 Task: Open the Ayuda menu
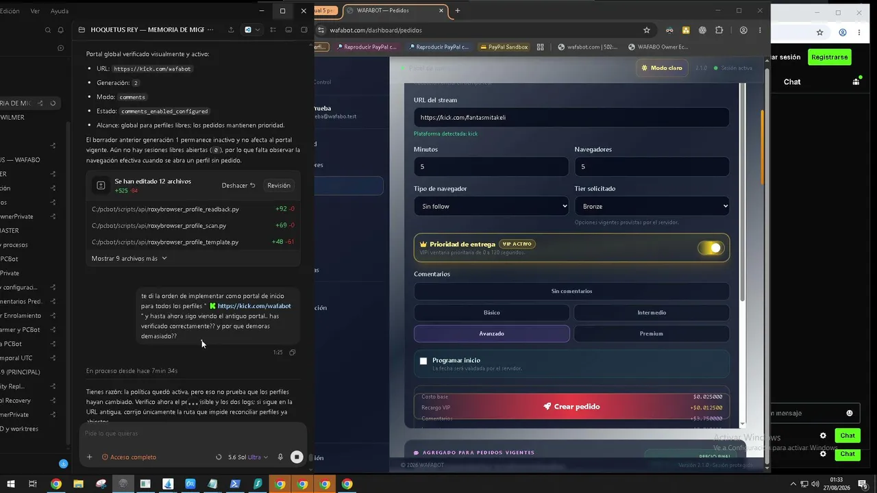60,11
